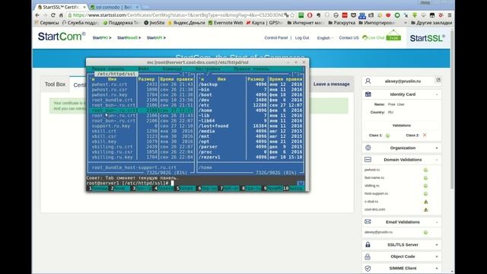The image size is (487, 274).
Task: Select support.ru.key in mc left panel
Action: tap(111, 126)
